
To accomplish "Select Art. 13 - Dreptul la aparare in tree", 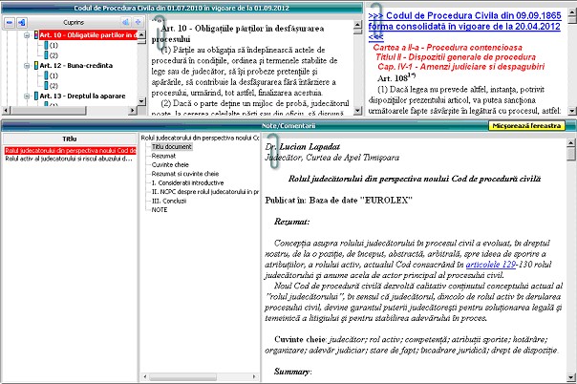I will click(82, 96).
